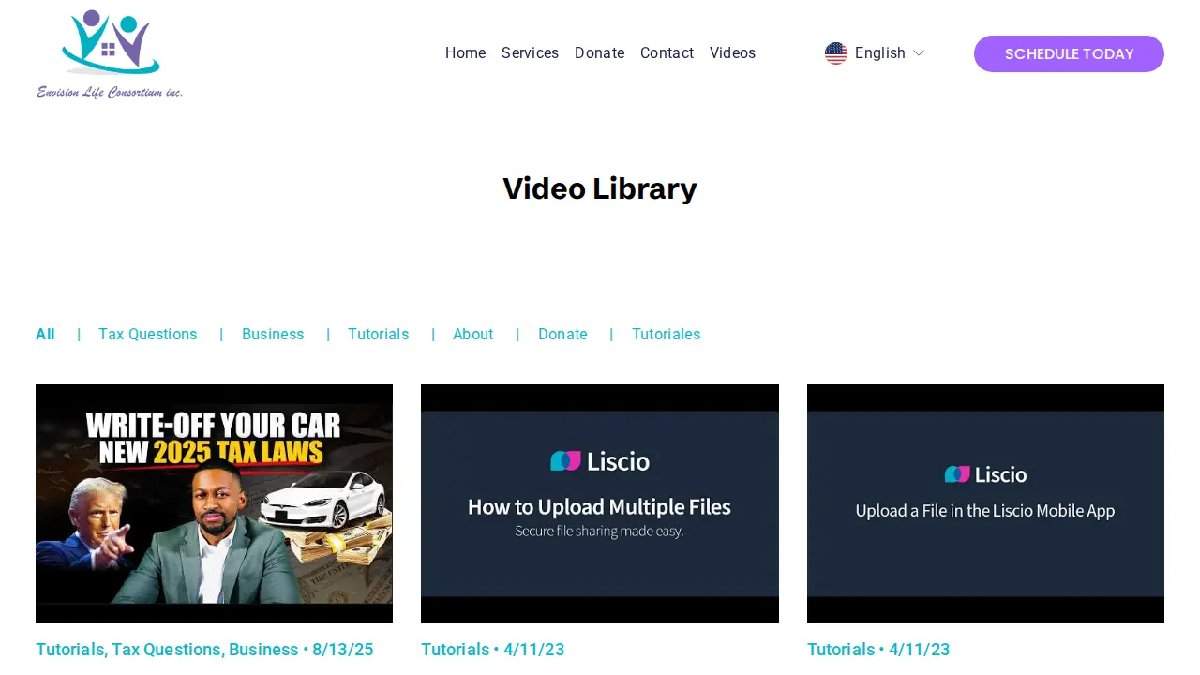
Task: Filter videos by Tutorials category
Action: coord(379,335)
